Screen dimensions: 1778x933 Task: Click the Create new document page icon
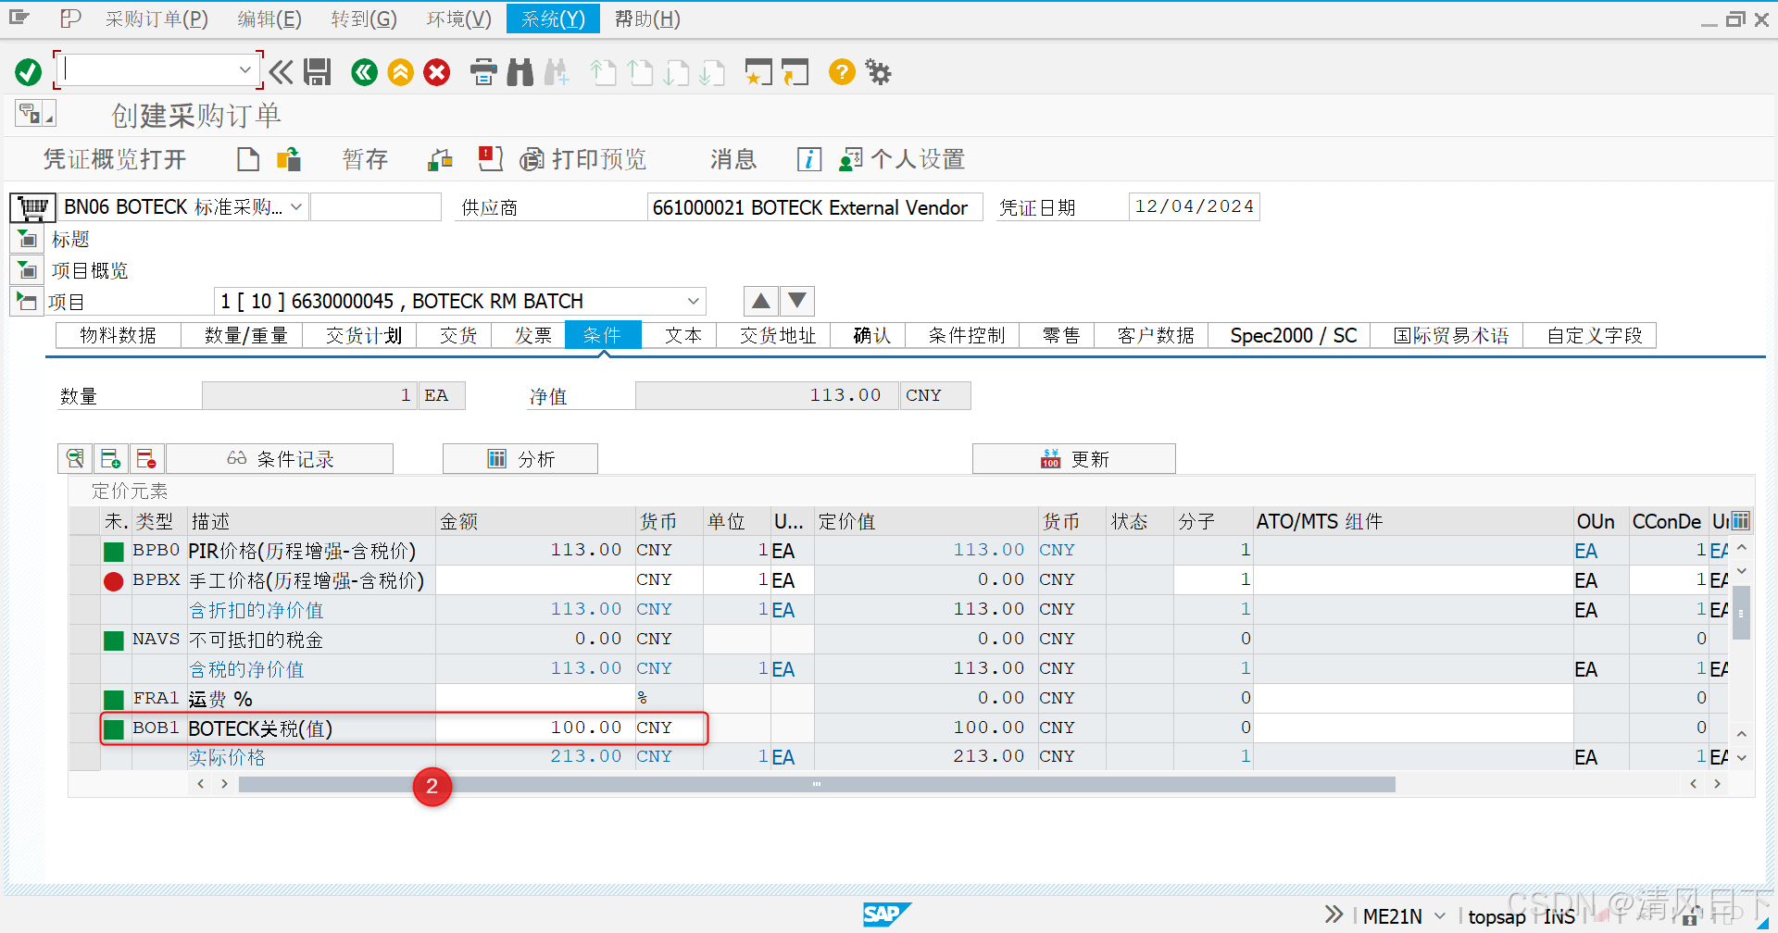click(248, 159)
